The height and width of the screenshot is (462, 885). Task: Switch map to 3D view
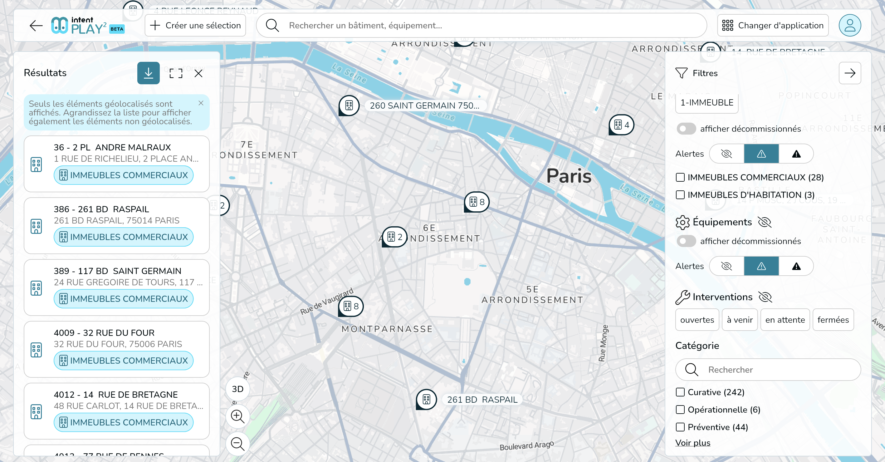[238, 389]
